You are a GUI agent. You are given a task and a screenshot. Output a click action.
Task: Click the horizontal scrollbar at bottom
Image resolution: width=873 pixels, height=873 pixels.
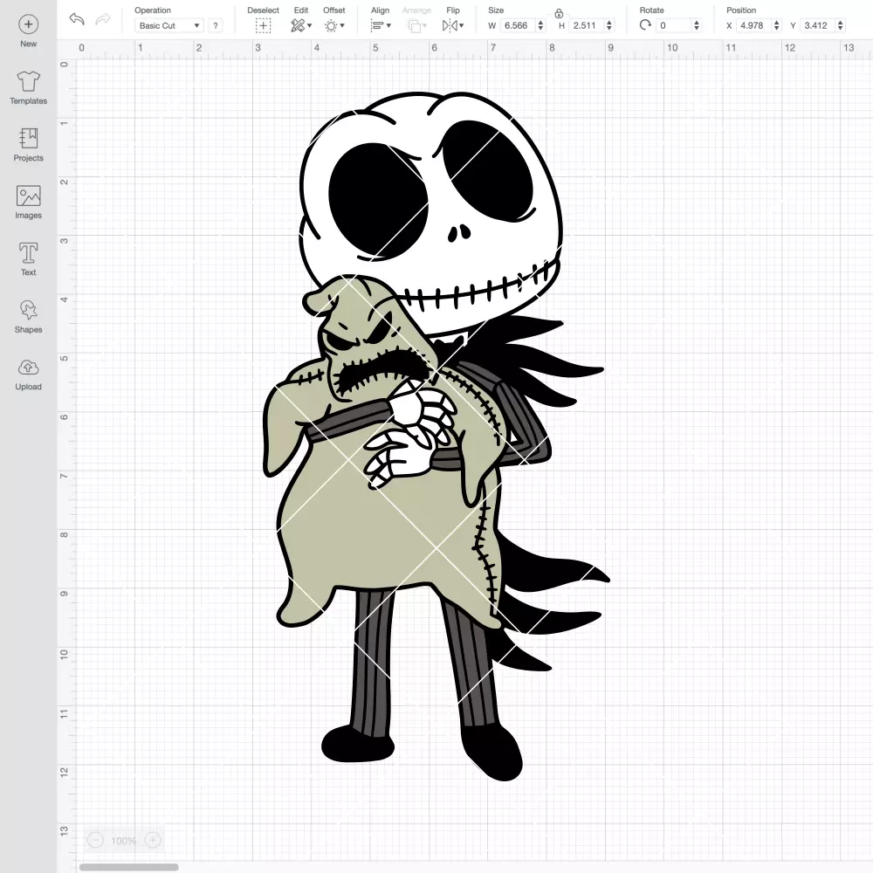click(x=128, y=867)
